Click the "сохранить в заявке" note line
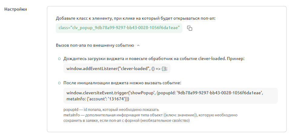The image size is (299, 137). (127, 121)
